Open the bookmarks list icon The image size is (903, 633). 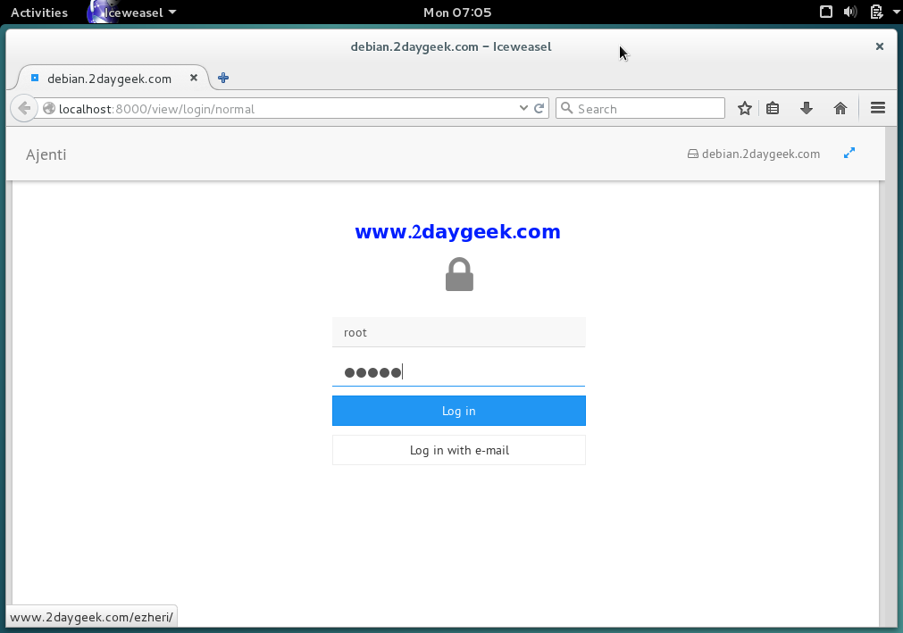(x=773, y=109)
